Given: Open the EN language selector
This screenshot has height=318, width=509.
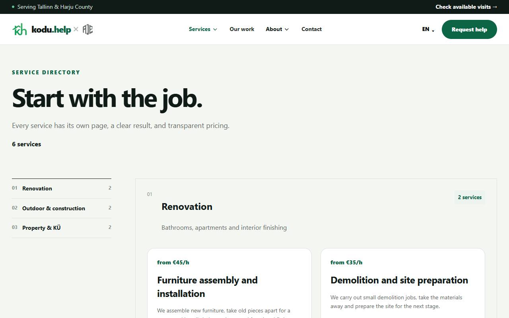Looking at the screenshot, I should pos(428,29).
